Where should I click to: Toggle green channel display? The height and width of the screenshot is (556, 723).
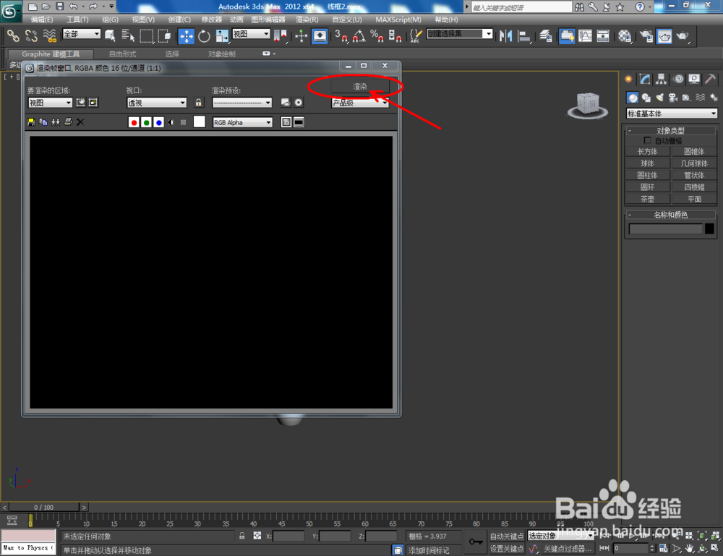pos(146,122)
